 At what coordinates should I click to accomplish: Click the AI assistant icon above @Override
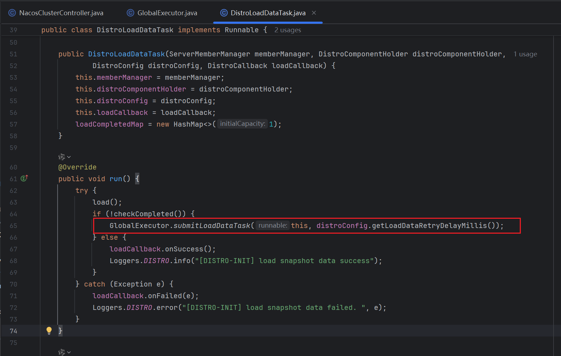tap(62, 157)
